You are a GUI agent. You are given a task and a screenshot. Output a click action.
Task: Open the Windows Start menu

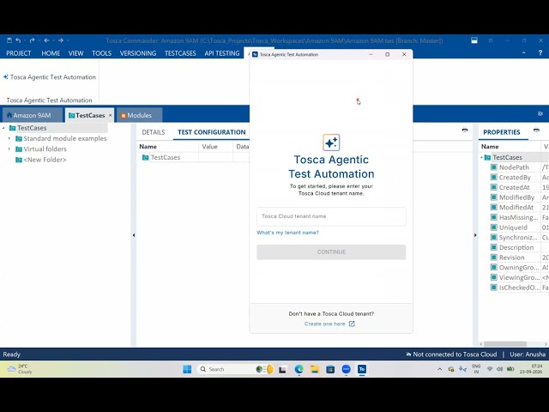[187, 369]
